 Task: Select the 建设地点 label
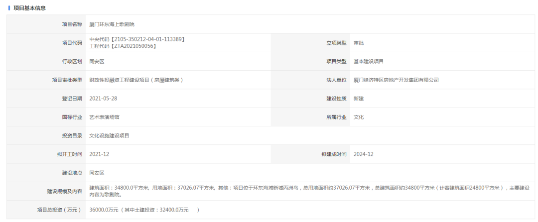[x=72, y=173]
